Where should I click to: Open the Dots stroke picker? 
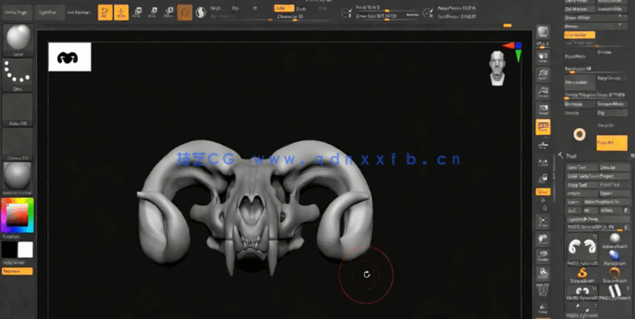click(18, 75)
